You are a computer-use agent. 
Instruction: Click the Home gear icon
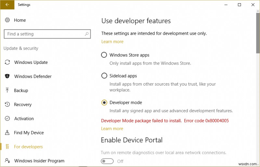(x=7, y=20)
